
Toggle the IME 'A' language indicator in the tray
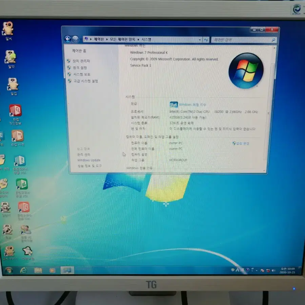coord(237,270)
